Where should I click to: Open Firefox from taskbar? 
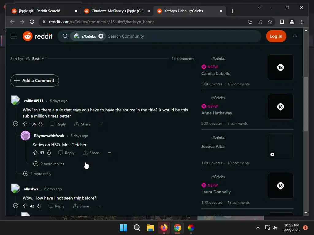pos(164,228)
